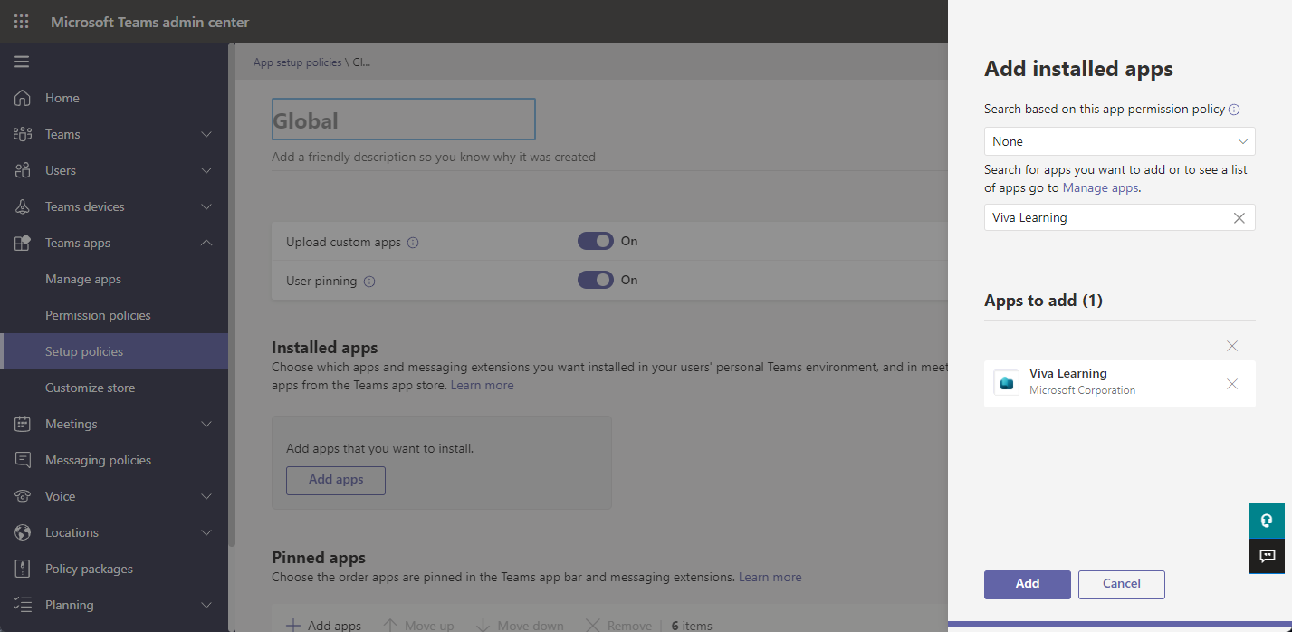1292x632 pixels.
Task: Click the Viva Learning app icon
Action: pos(1005,382)
